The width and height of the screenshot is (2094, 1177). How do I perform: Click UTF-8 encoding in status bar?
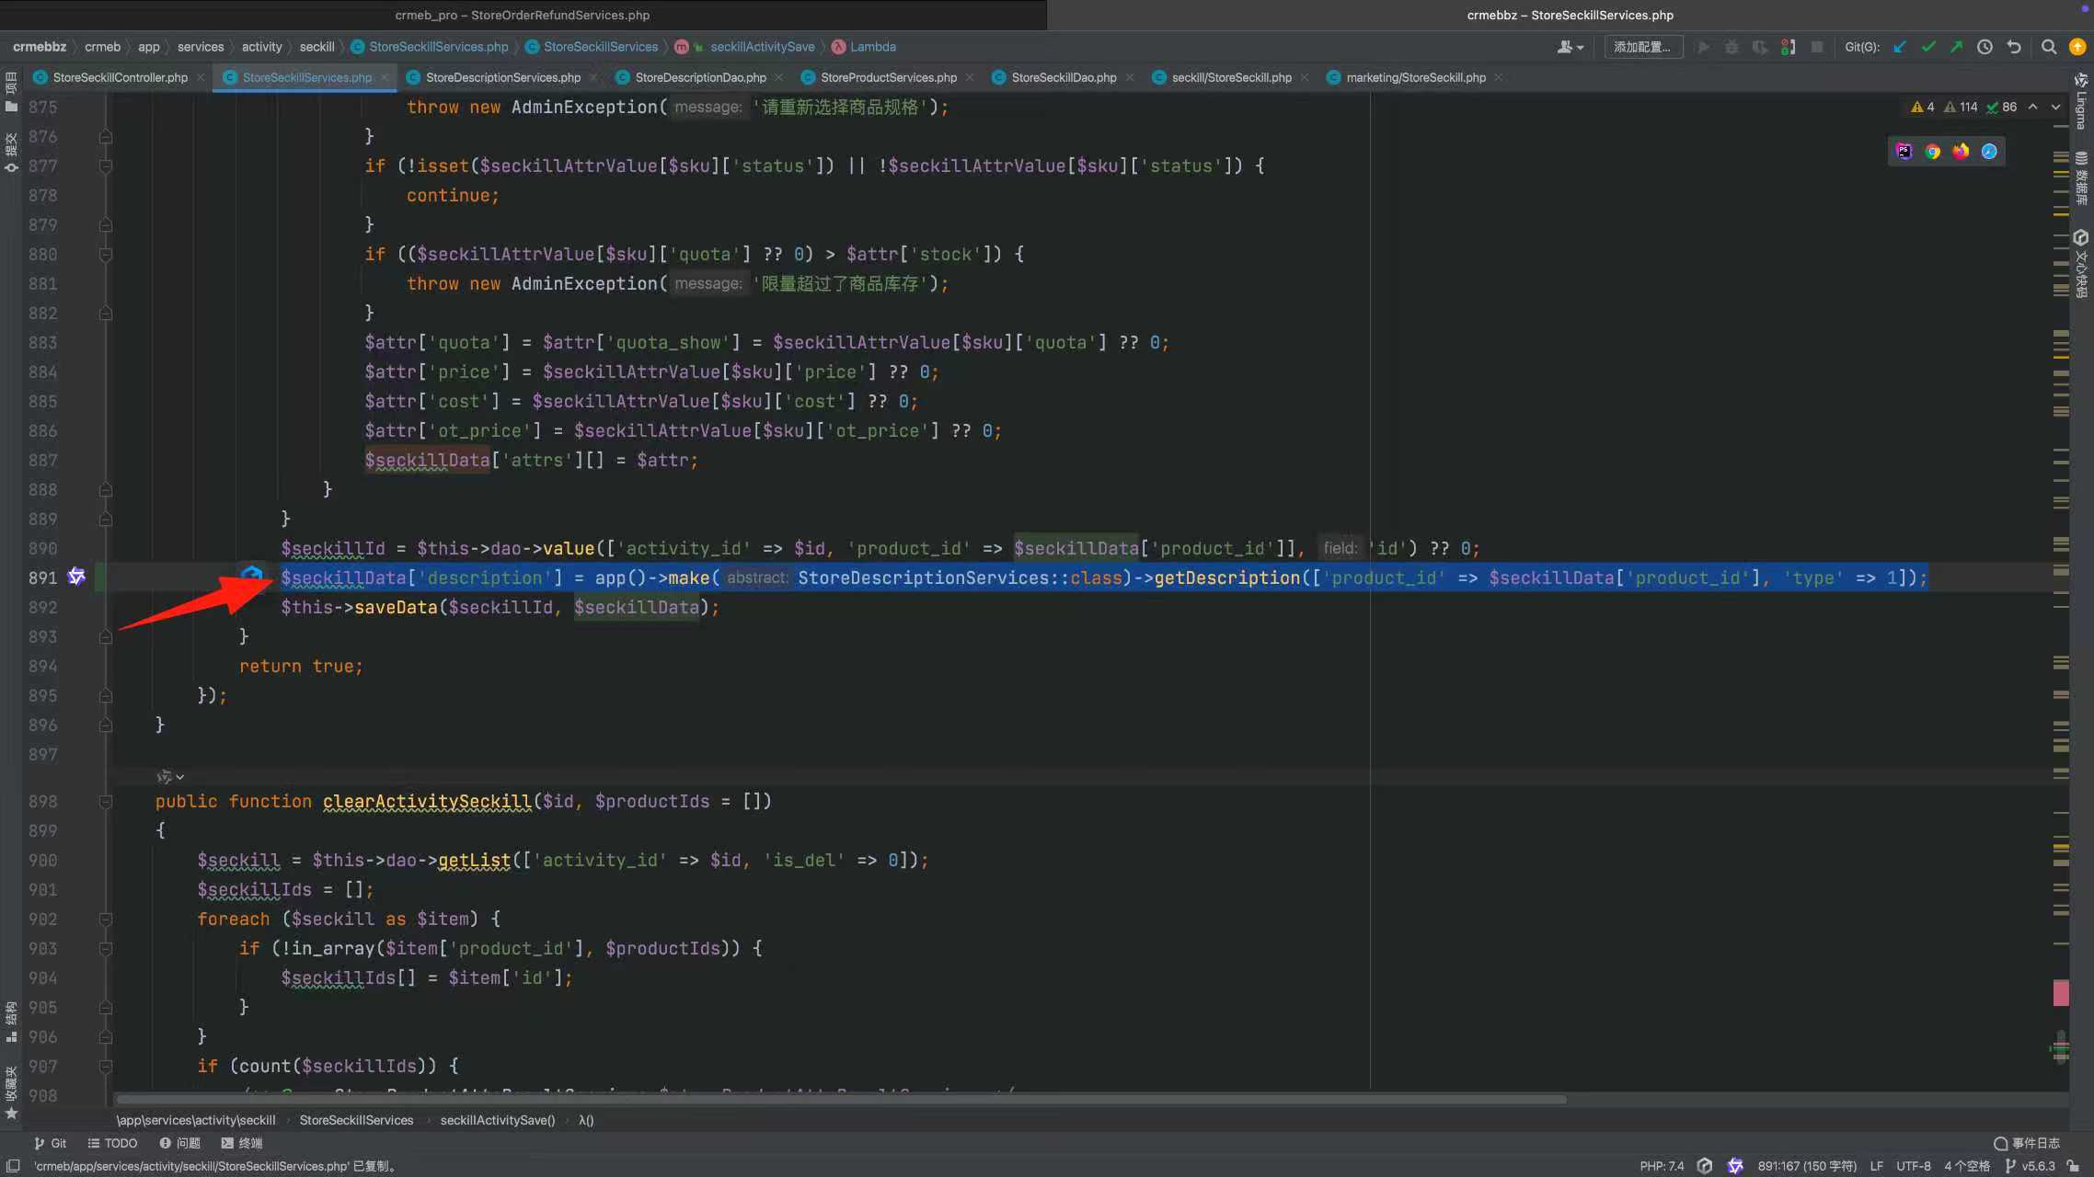[1914, 1166]
